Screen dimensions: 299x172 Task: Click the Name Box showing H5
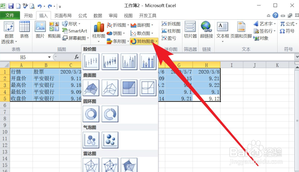[23, 57]
